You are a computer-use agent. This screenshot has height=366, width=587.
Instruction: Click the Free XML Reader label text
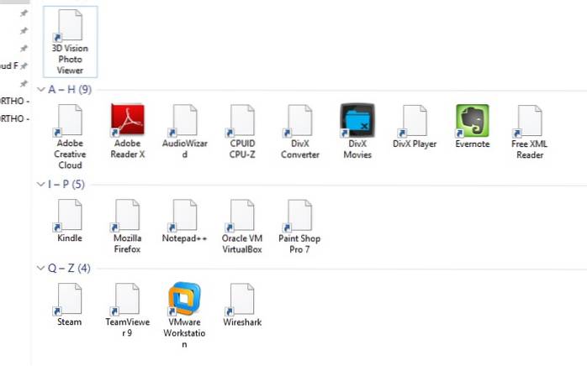(x=529, y=149)
